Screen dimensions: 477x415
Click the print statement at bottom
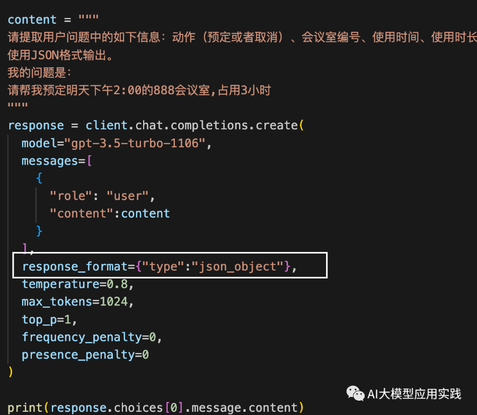coord(155,408)
